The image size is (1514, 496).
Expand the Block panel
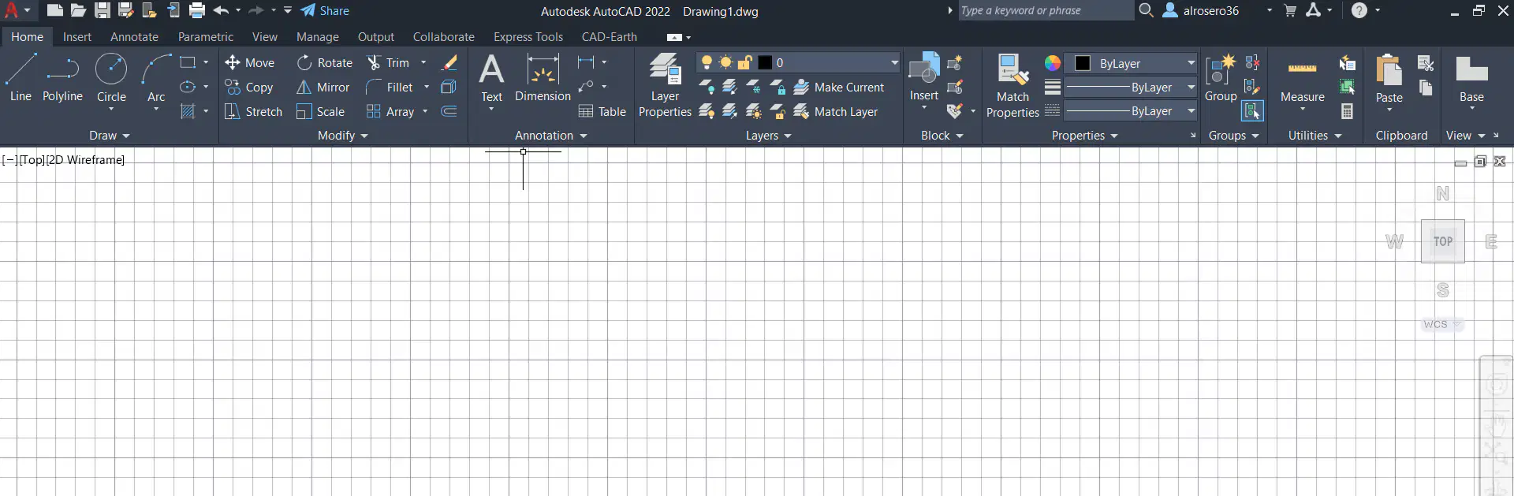[942, 135]
